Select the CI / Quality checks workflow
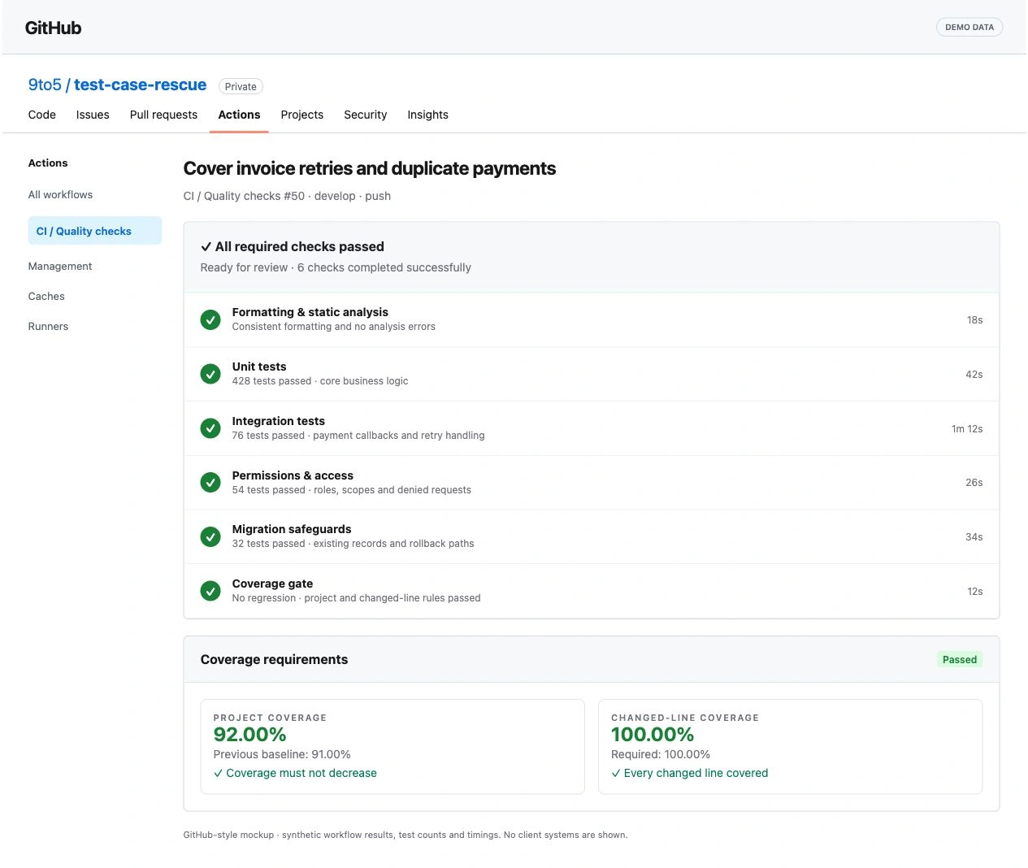This screenshot has height=868, width=1028. pyautogui.click(x=95, y=231)
